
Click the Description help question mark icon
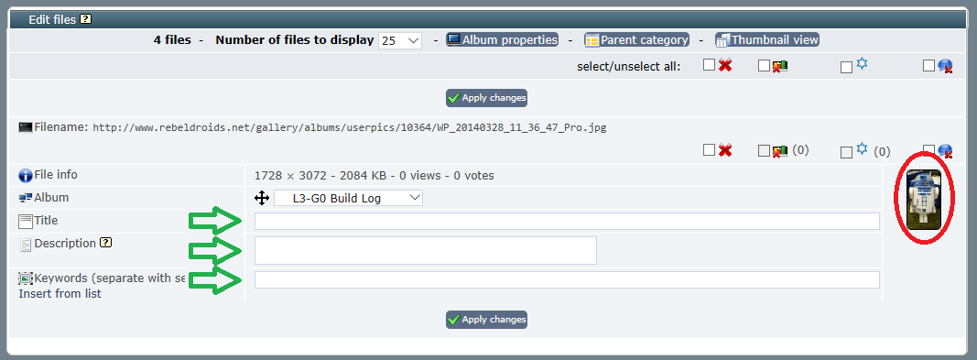106,243
